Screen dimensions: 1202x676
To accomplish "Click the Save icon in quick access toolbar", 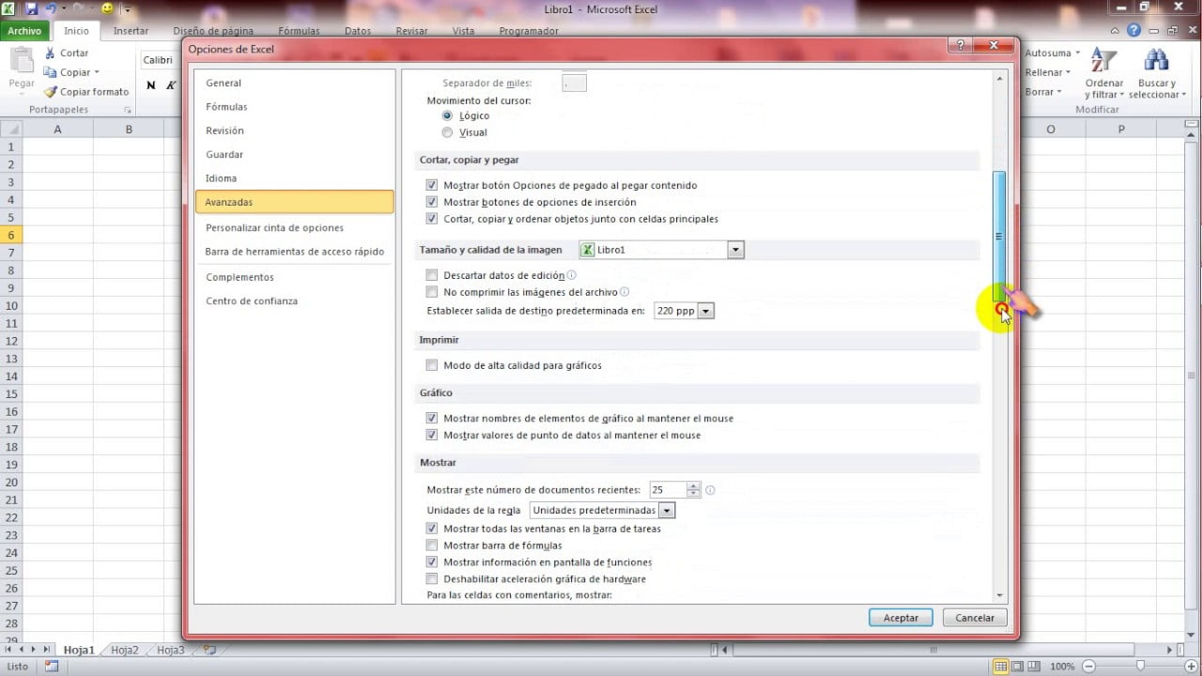I will point(32,9).
